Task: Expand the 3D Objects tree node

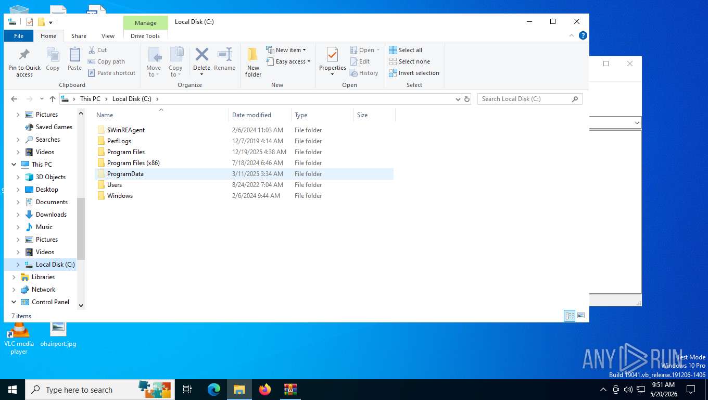Action: pyautogui.click(x=18, y=177)
